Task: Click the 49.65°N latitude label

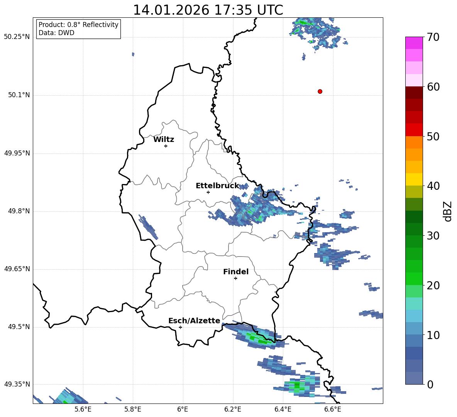Action: pos(17,269)
